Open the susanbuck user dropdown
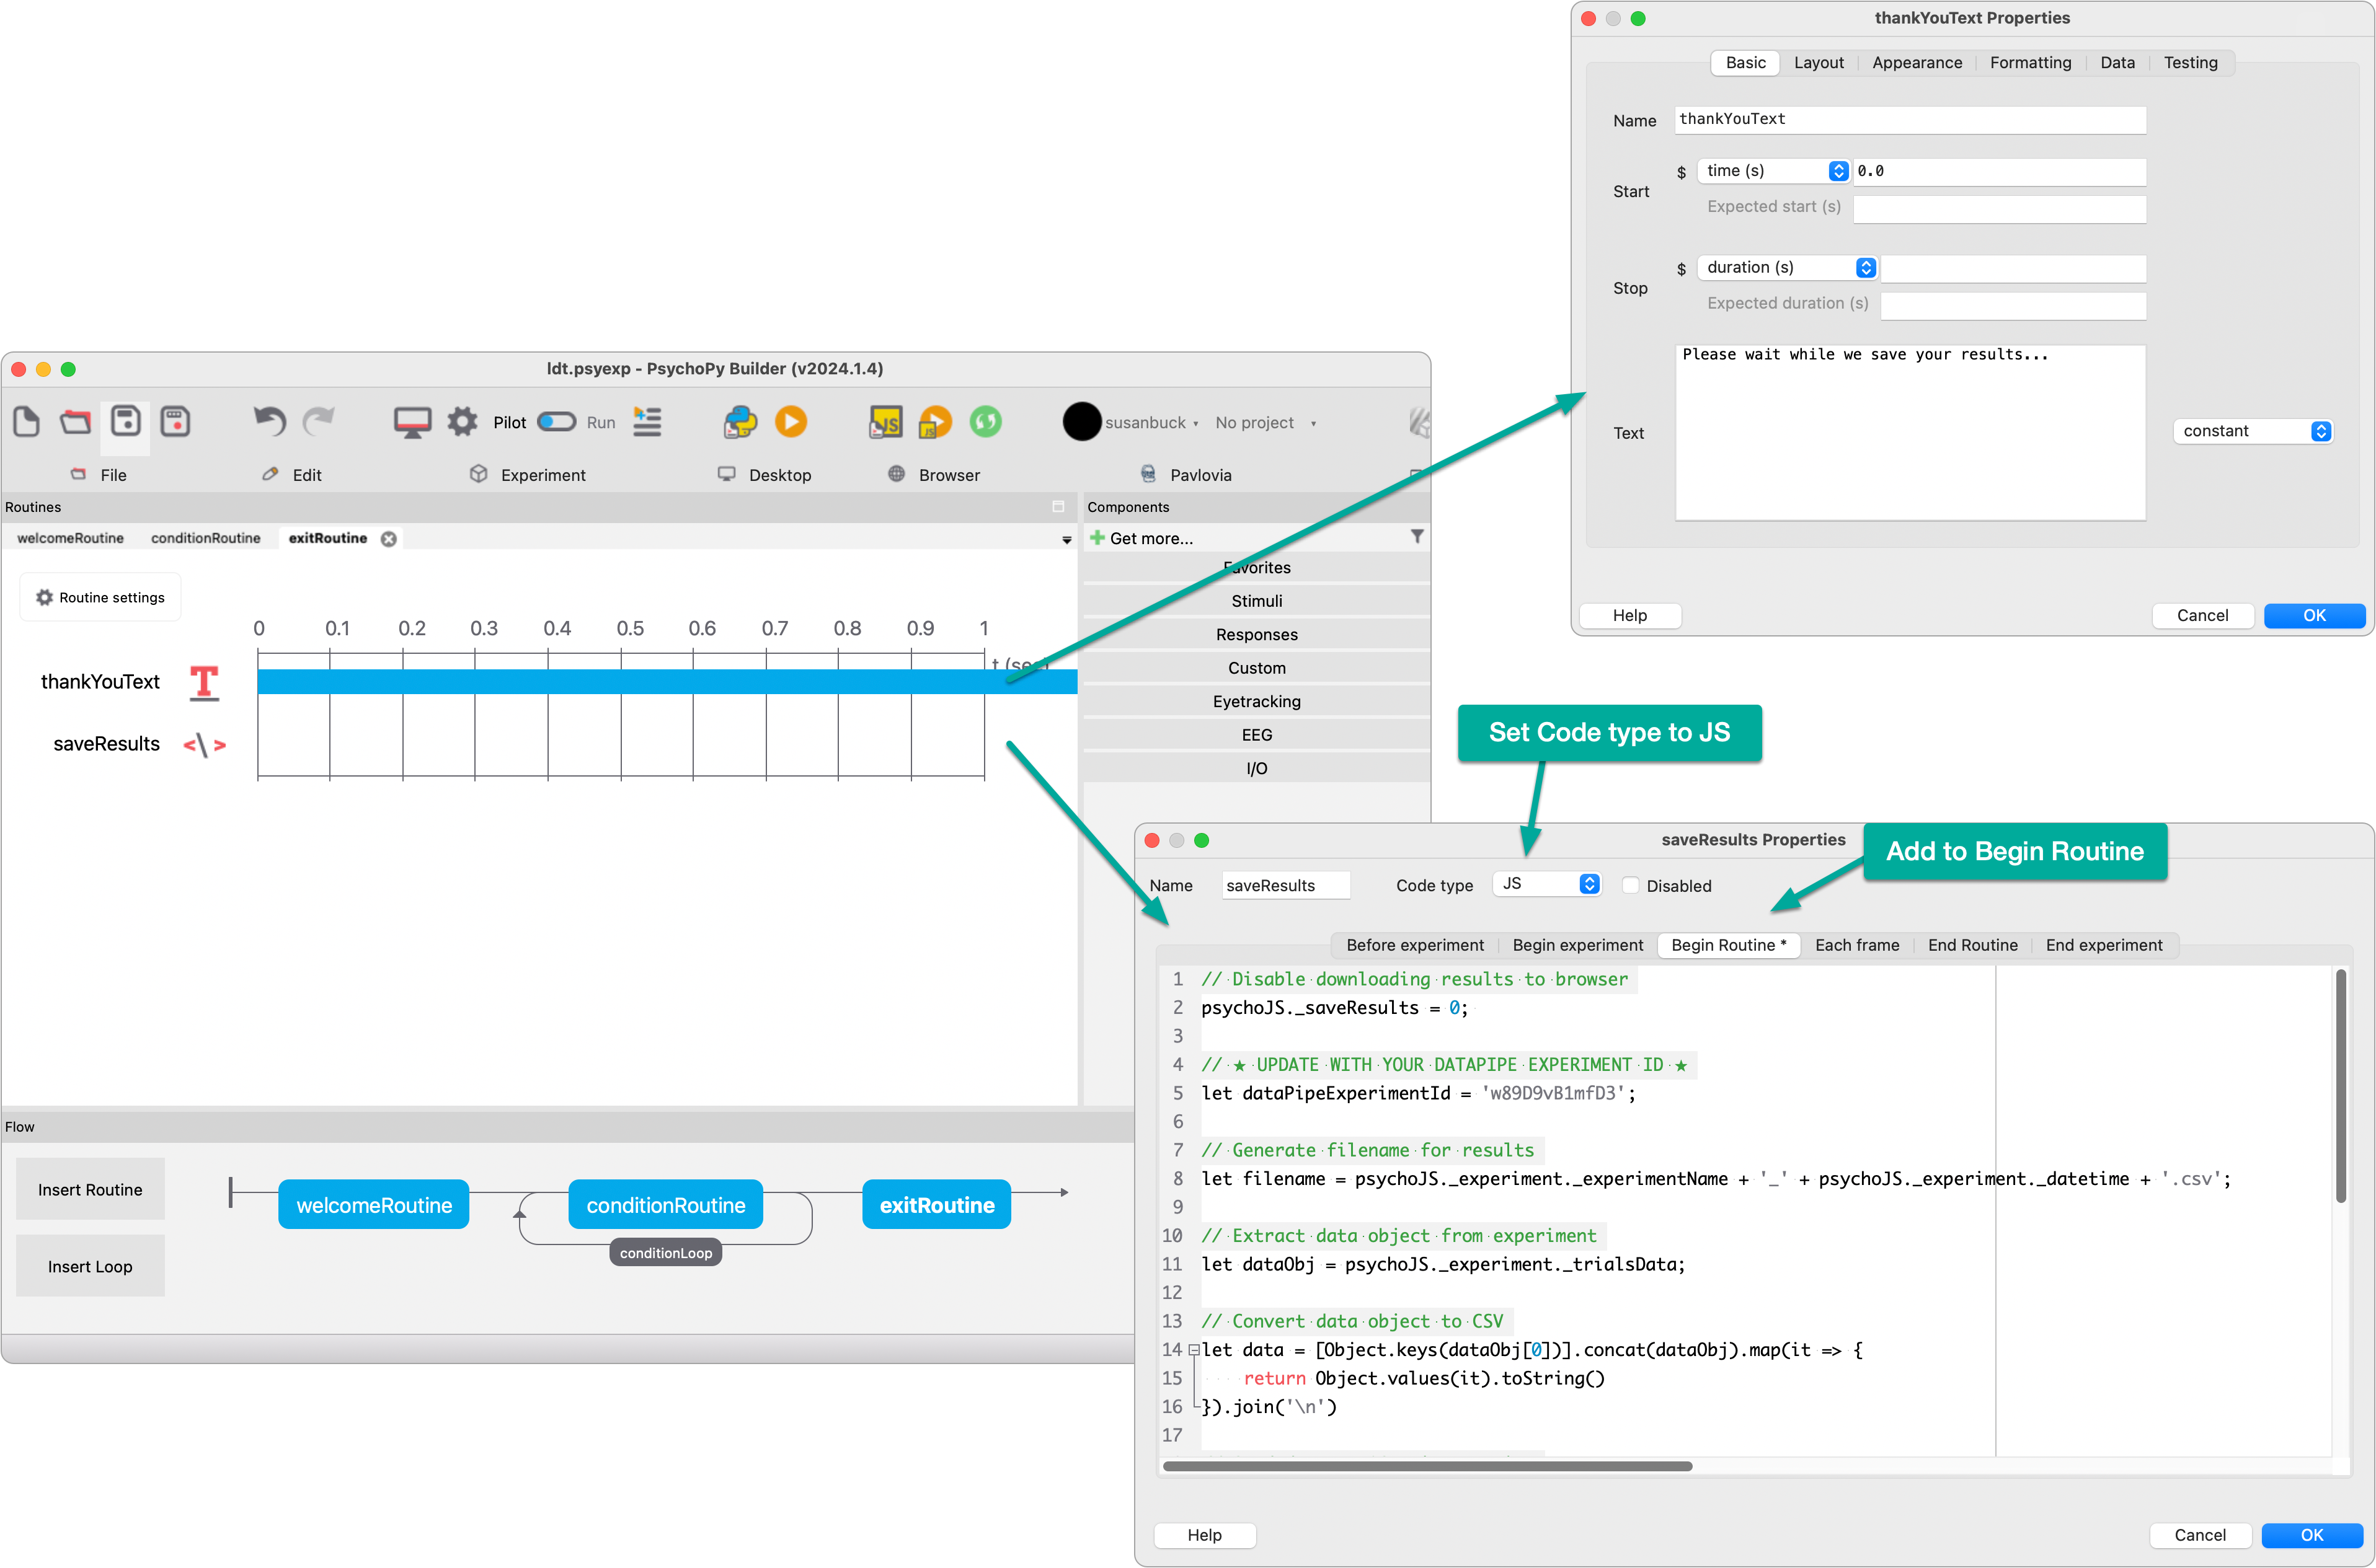 point(1151,423)
